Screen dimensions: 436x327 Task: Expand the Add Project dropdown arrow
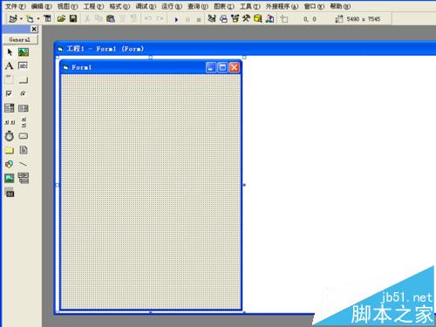point(21,19)
